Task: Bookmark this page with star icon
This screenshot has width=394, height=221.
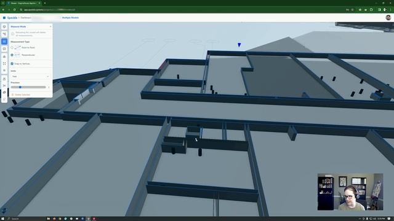Action: 352,10
